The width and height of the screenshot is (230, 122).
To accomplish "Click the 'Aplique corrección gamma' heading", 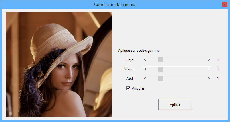I will coord(139,51).
